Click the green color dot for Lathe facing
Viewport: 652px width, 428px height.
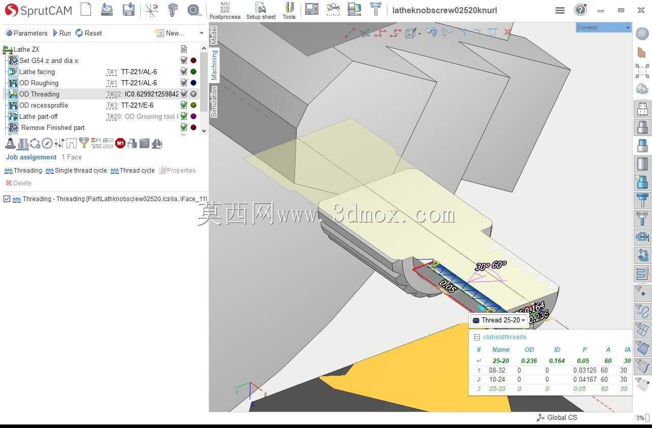pyautogui.click(x=193, y=72)
